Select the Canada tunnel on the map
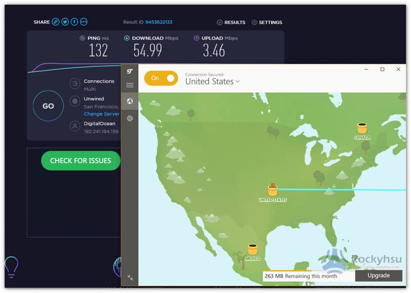The height and width of the screenshot is (293, 411). tap(362, 131)
